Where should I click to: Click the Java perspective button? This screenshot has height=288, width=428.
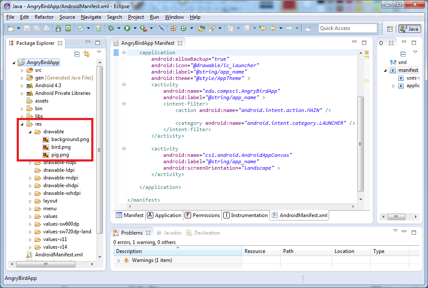(x=409, y=29)
